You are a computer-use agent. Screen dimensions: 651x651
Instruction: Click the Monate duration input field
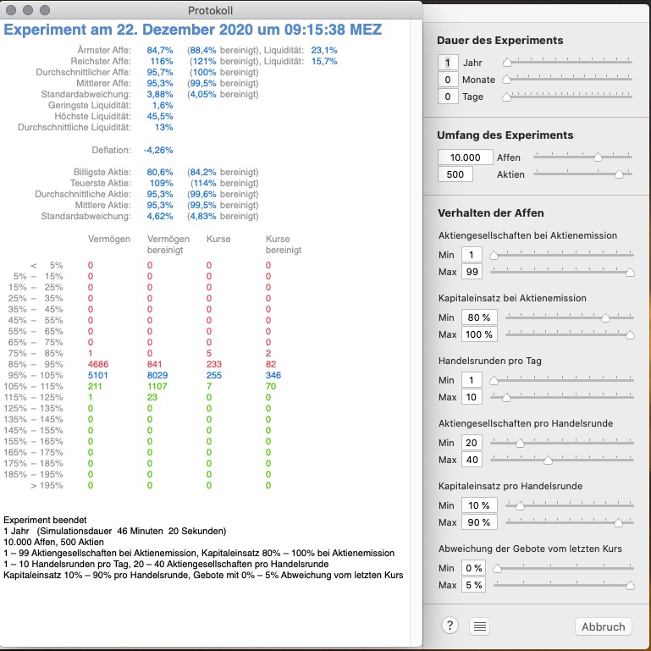point(448,80)
